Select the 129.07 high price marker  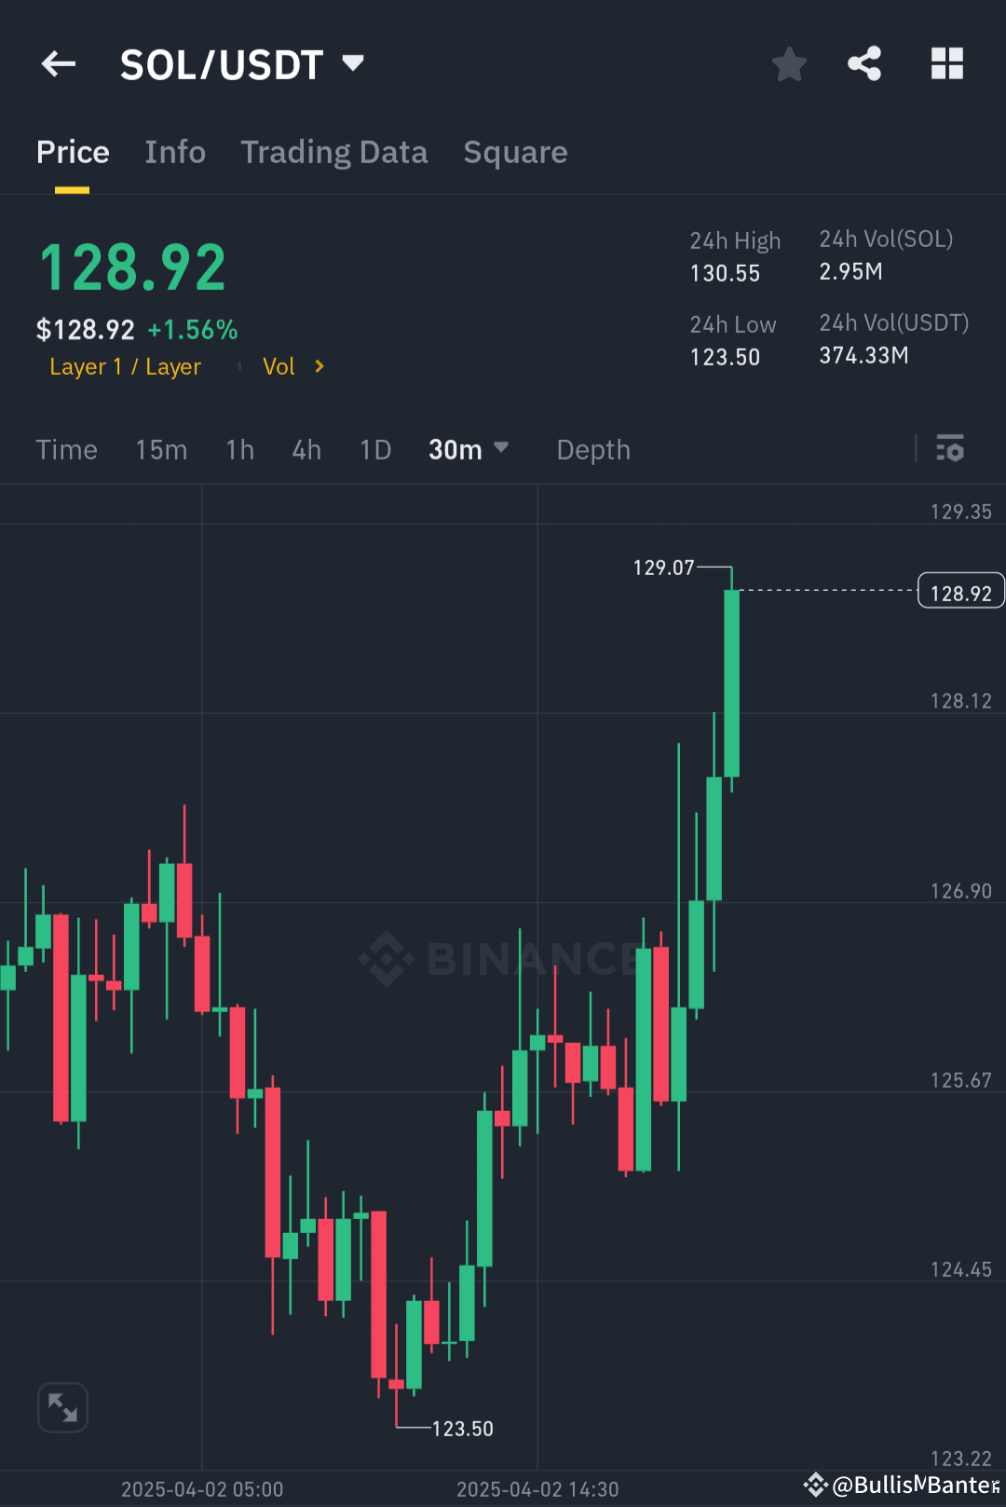tap(661, 567)
